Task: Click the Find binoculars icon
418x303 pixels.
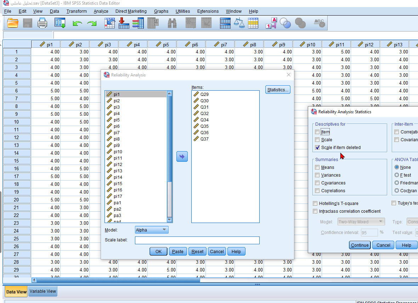Action: coord(172,23)
